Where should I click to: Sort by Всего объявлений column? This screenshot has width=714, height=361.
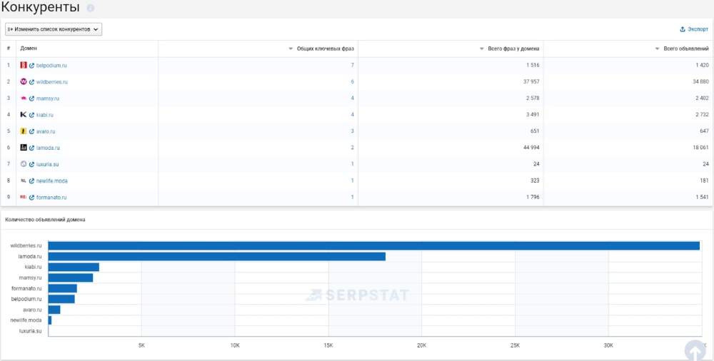pos(682,49)
